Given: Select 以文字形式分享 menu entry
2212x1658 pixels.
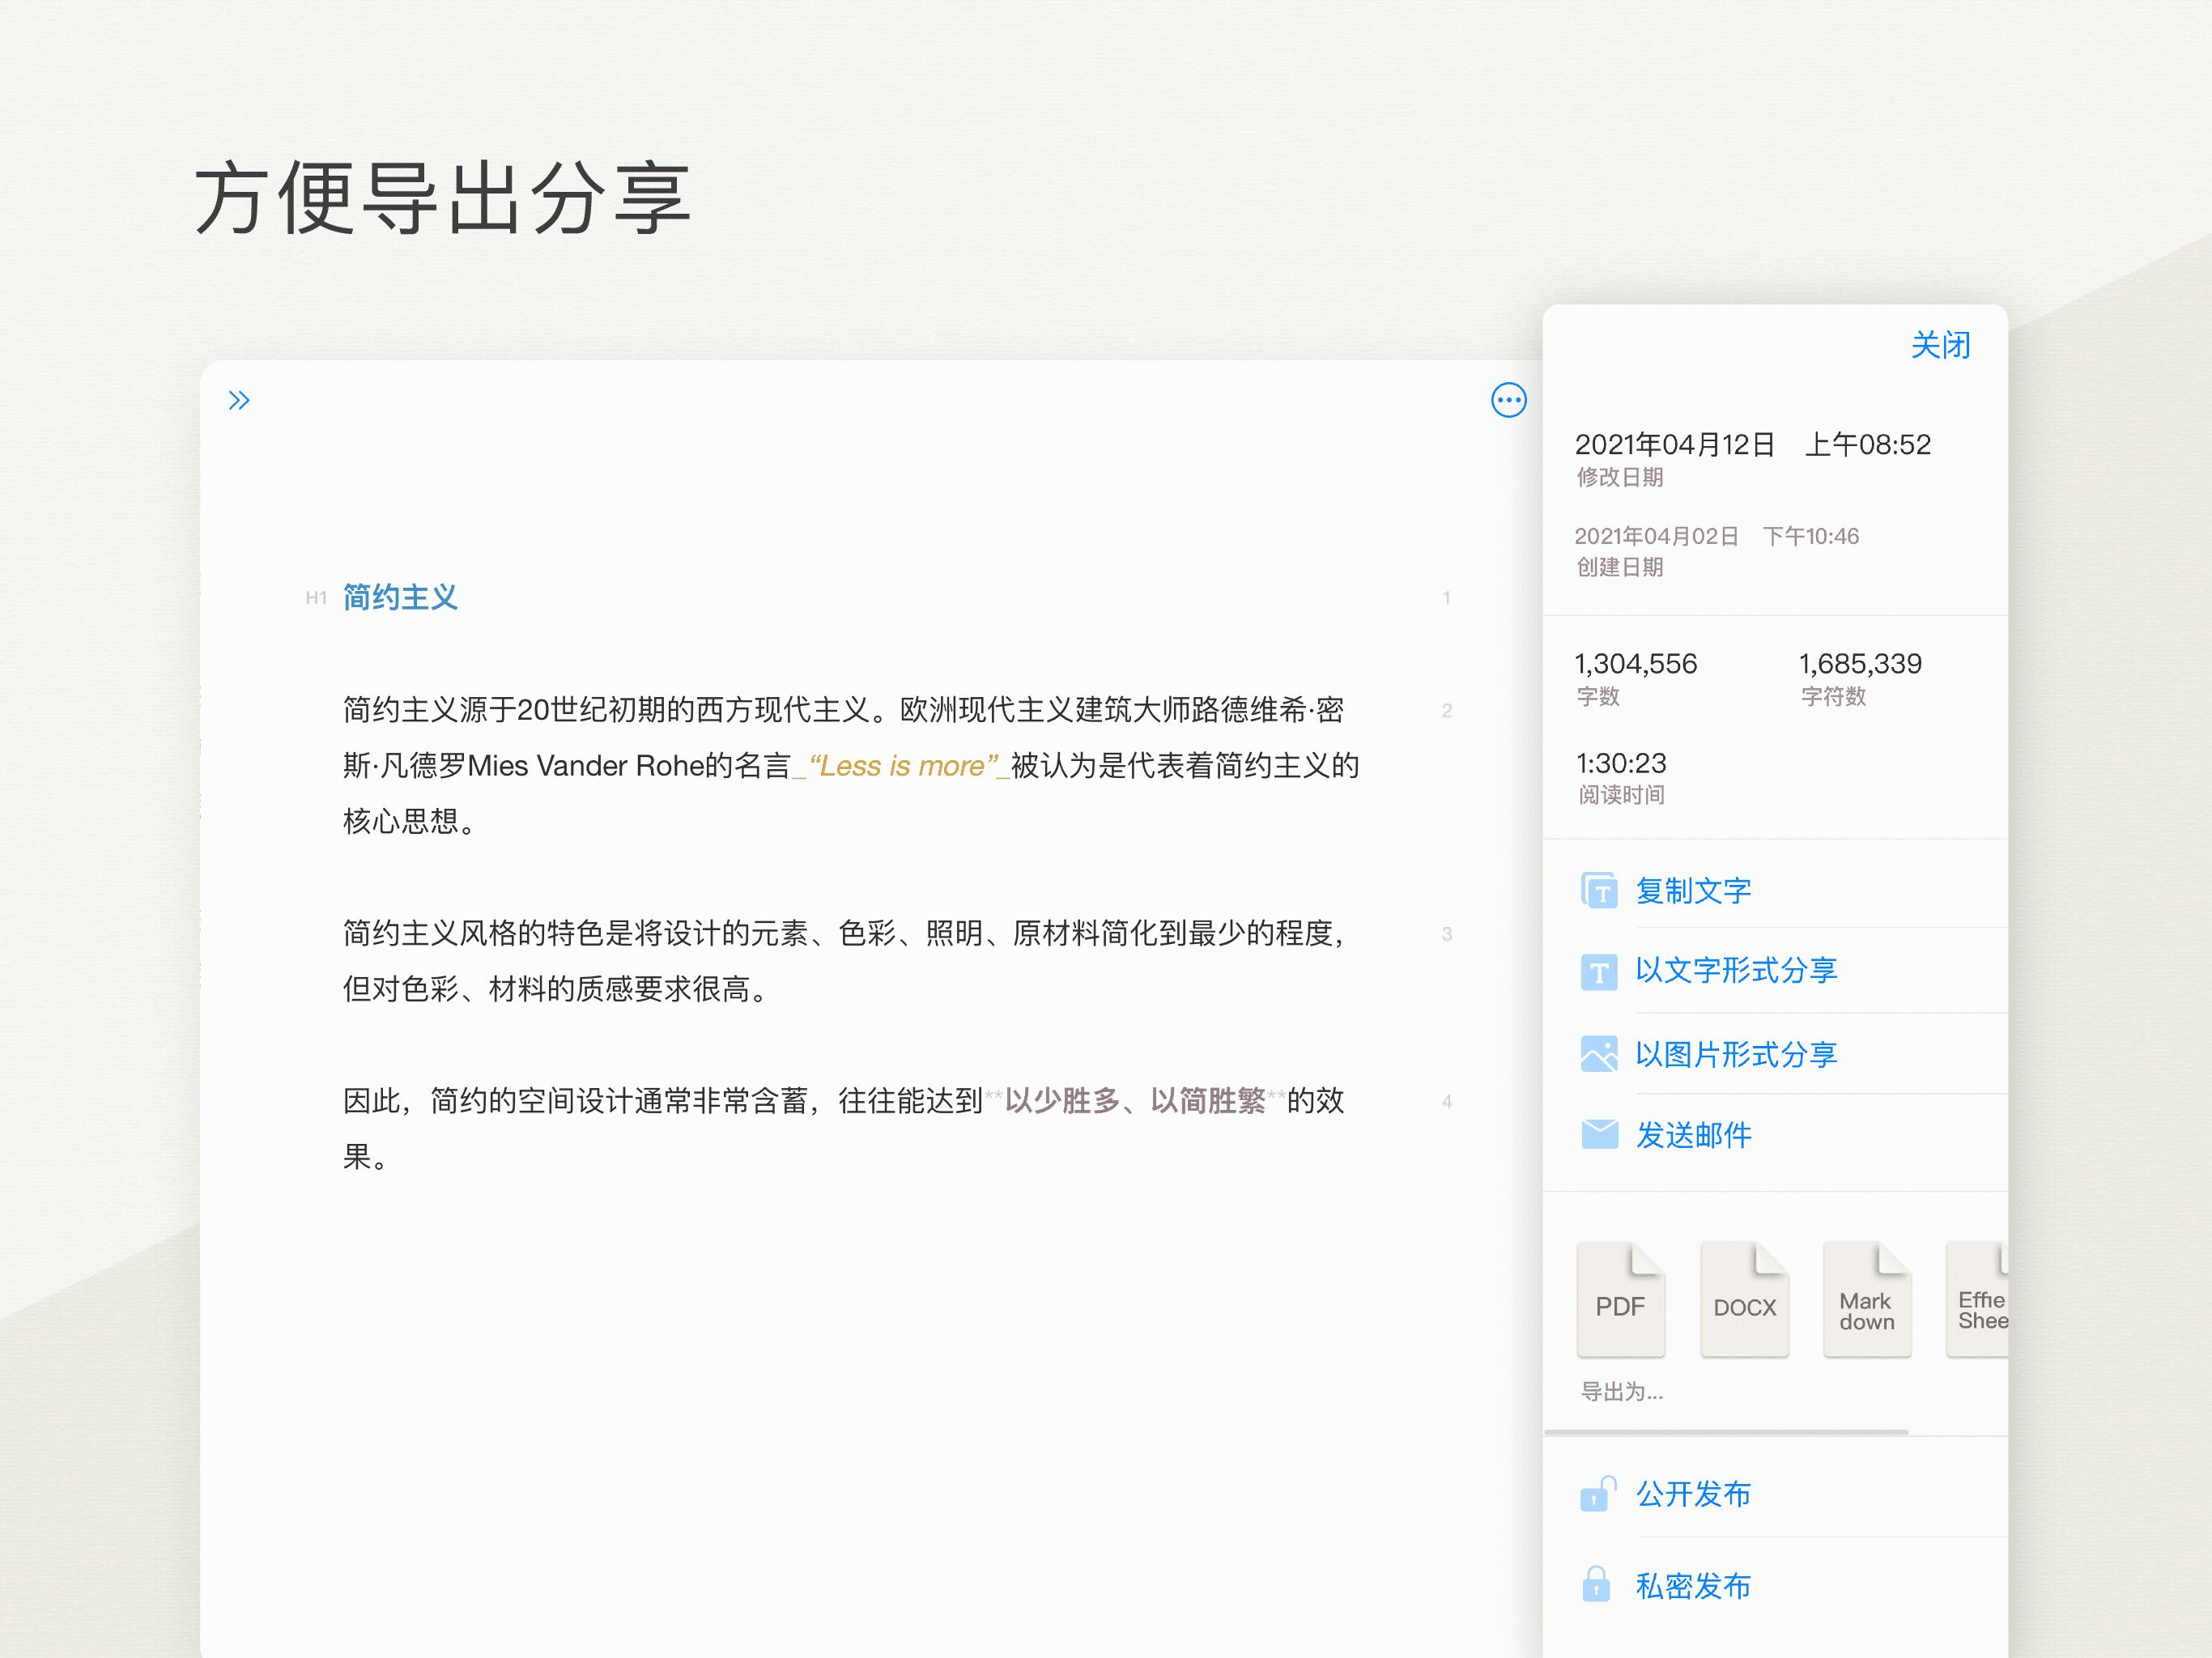Looking at the screenshot, I should pos(1735,970).
